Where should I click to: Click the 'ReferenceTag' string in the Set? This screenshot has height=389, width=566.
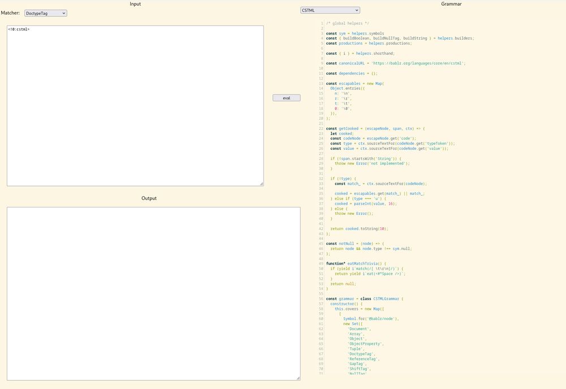[x=363, y=359]
